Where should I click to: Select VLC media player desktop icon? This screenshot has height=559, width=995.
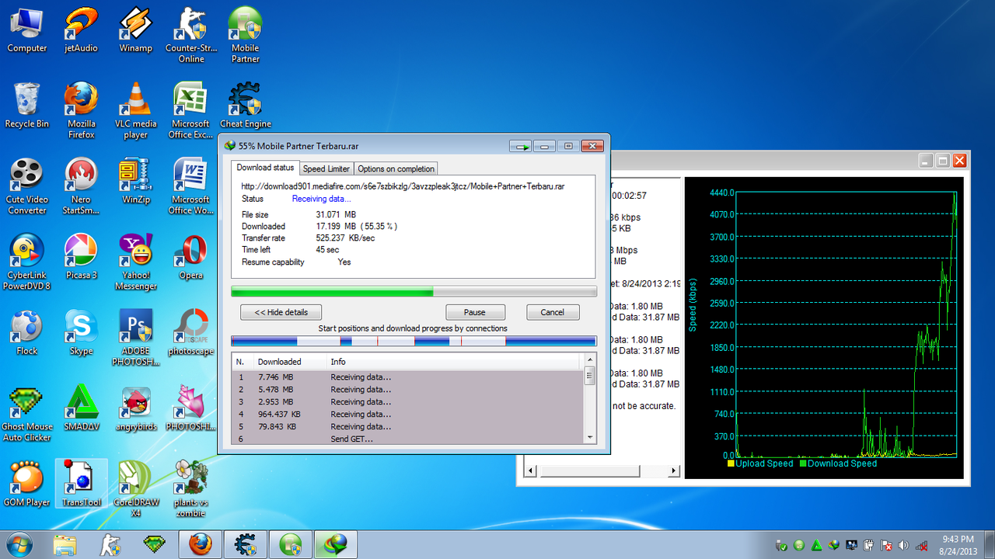click(x=136, y=111)
